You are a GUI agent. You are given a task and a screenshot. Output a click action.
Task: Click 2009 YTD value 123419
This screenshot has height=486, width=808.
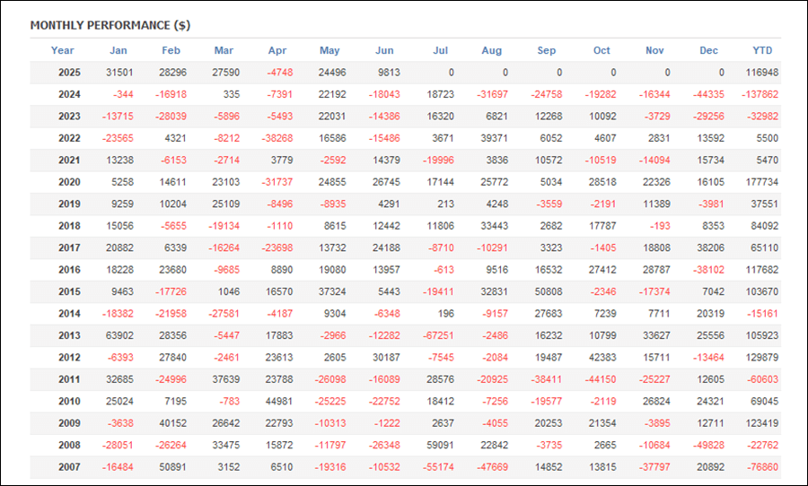762,423
